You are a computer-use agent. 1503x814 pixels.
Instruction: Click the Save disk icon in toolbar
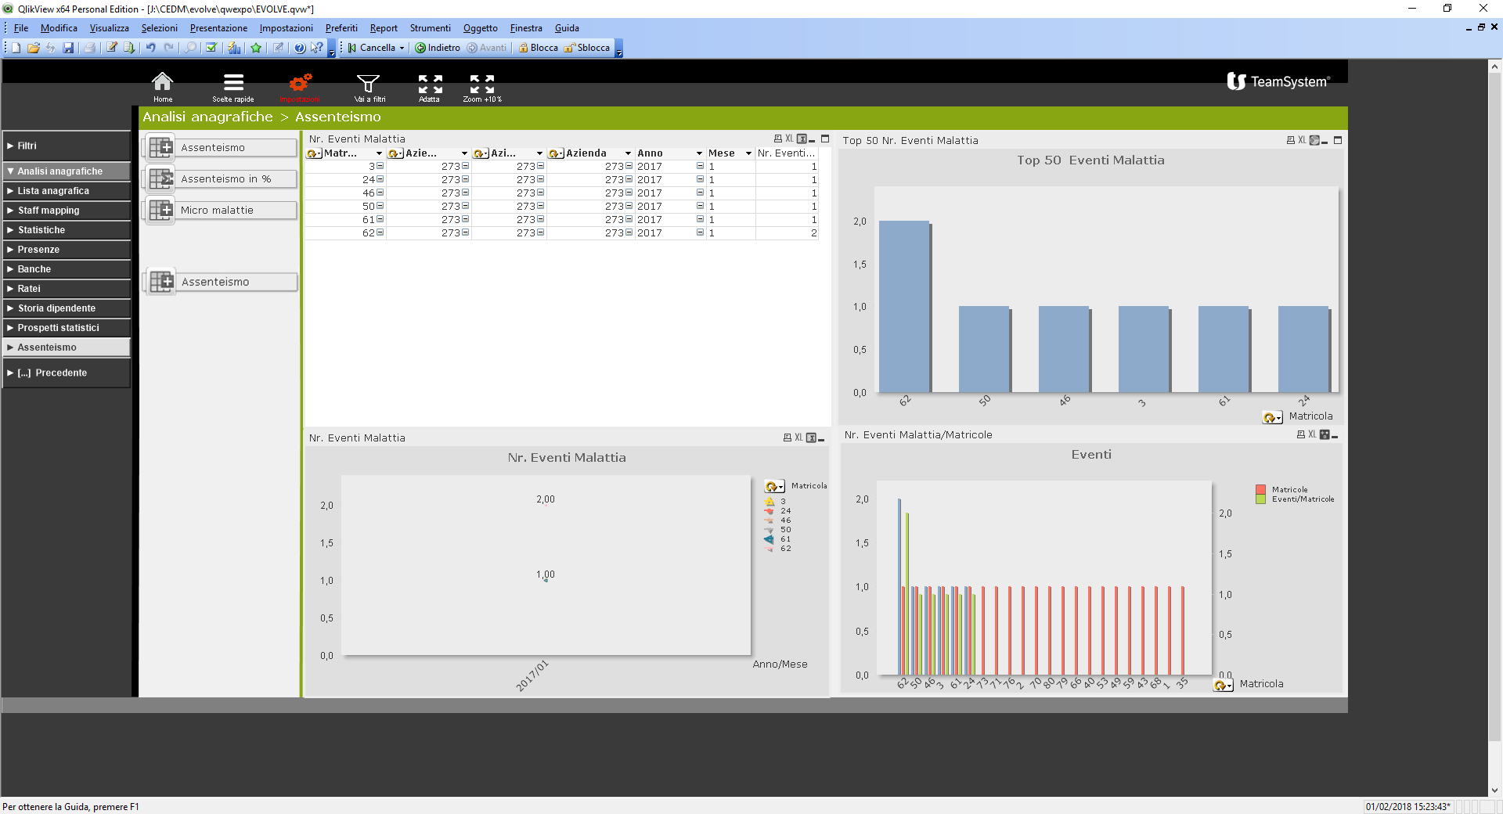(68, 48)
